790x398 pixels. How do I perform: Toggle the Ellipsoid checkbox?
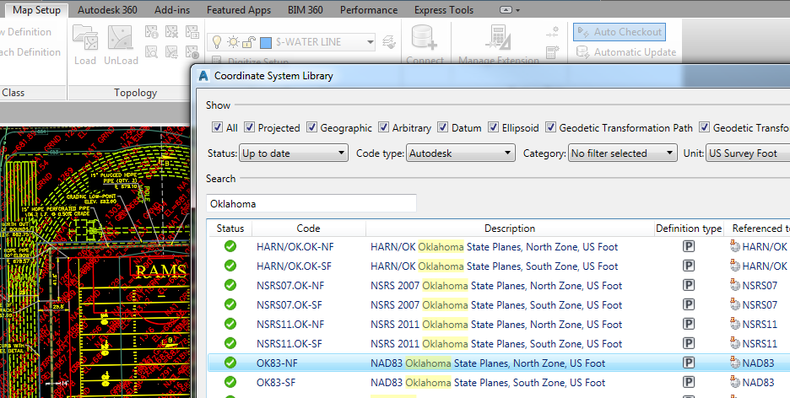tap(493, 127)
